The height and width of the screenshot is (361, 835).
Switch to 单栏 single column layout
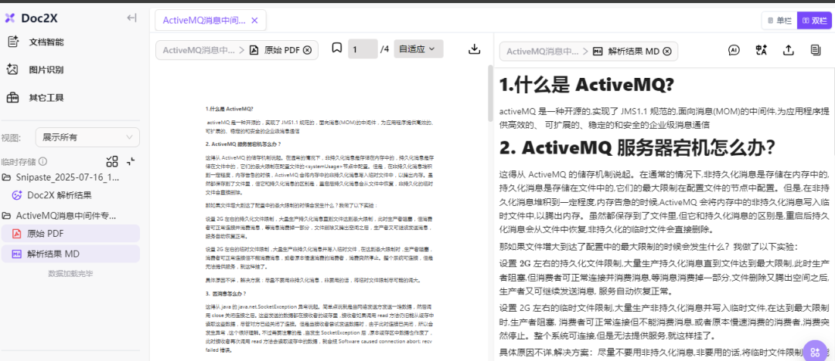(x=779, y=20)
